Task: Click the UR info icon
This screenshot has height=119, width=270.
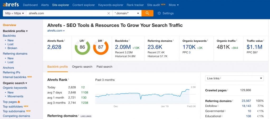Action: click(x=85, y=40)
